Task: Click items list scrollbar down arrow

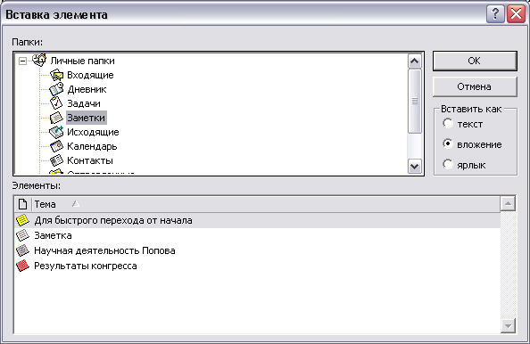Action: [x=508, y=326]
